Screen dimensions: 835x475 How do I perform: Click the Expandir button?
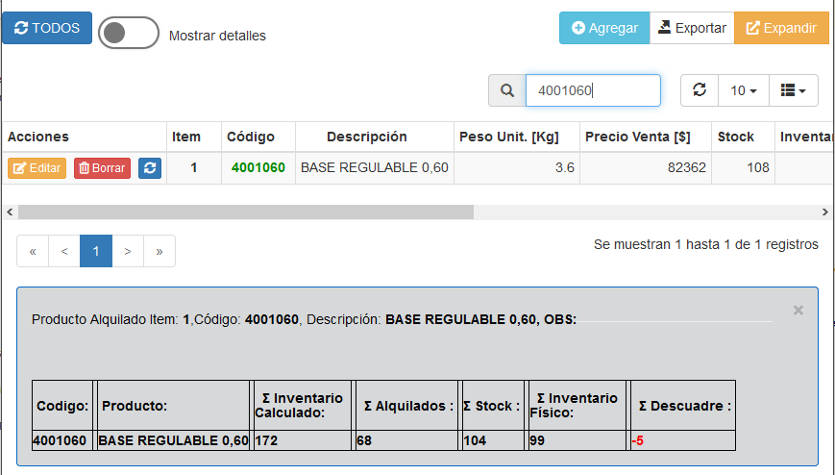[781, 28]
